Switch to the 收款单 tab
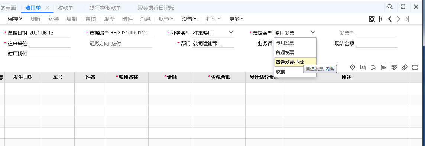Screen dimensions: 425x146 pos(65,8)
